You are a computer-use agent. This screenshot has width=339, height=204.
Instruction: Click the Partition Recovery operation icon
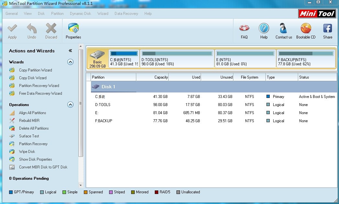[x=12, y=144]
